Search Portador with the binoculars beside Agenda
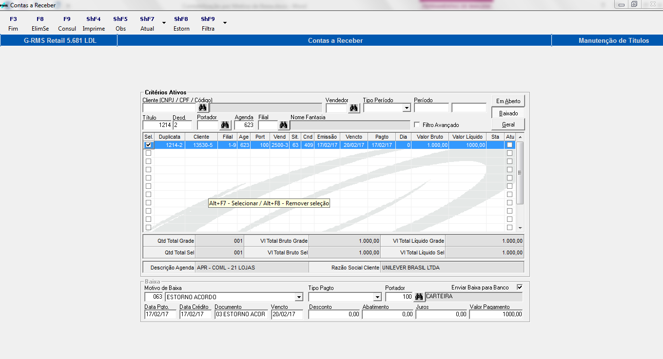This screenshot has height=359, width=663. (225, 126)
